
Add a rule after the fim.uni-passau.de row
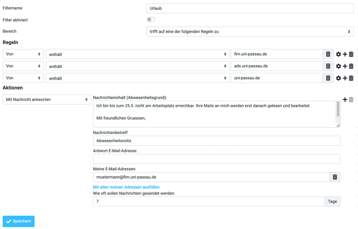pyautogui.click(x=345, y=54)
